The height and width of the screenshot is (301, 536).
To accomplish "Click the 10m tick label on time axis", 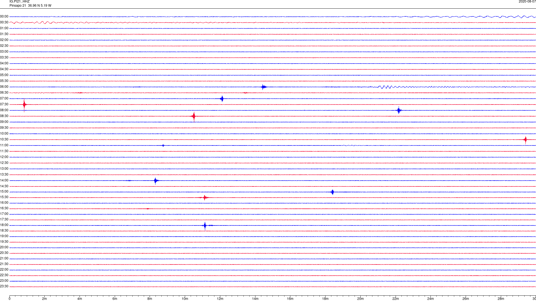I will pyautogui.click(x=185, y=299).
